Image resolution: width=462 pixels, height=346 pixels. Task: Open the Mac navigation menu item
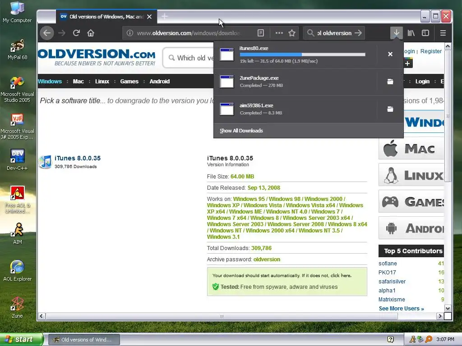tap(79, 82)
